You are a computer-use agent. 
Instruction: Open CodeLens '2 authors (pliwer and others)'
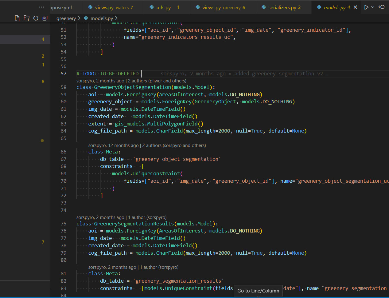coord(157,81)
